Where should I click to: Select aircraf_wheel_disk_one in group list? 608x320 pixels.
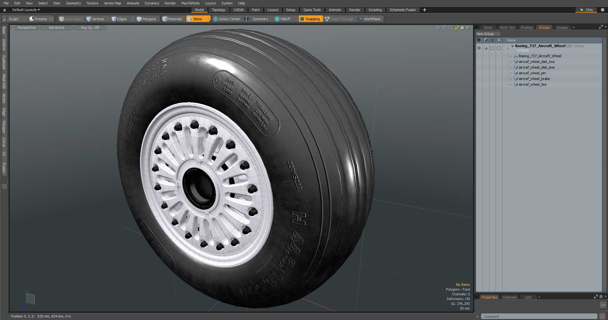(536, 67)
